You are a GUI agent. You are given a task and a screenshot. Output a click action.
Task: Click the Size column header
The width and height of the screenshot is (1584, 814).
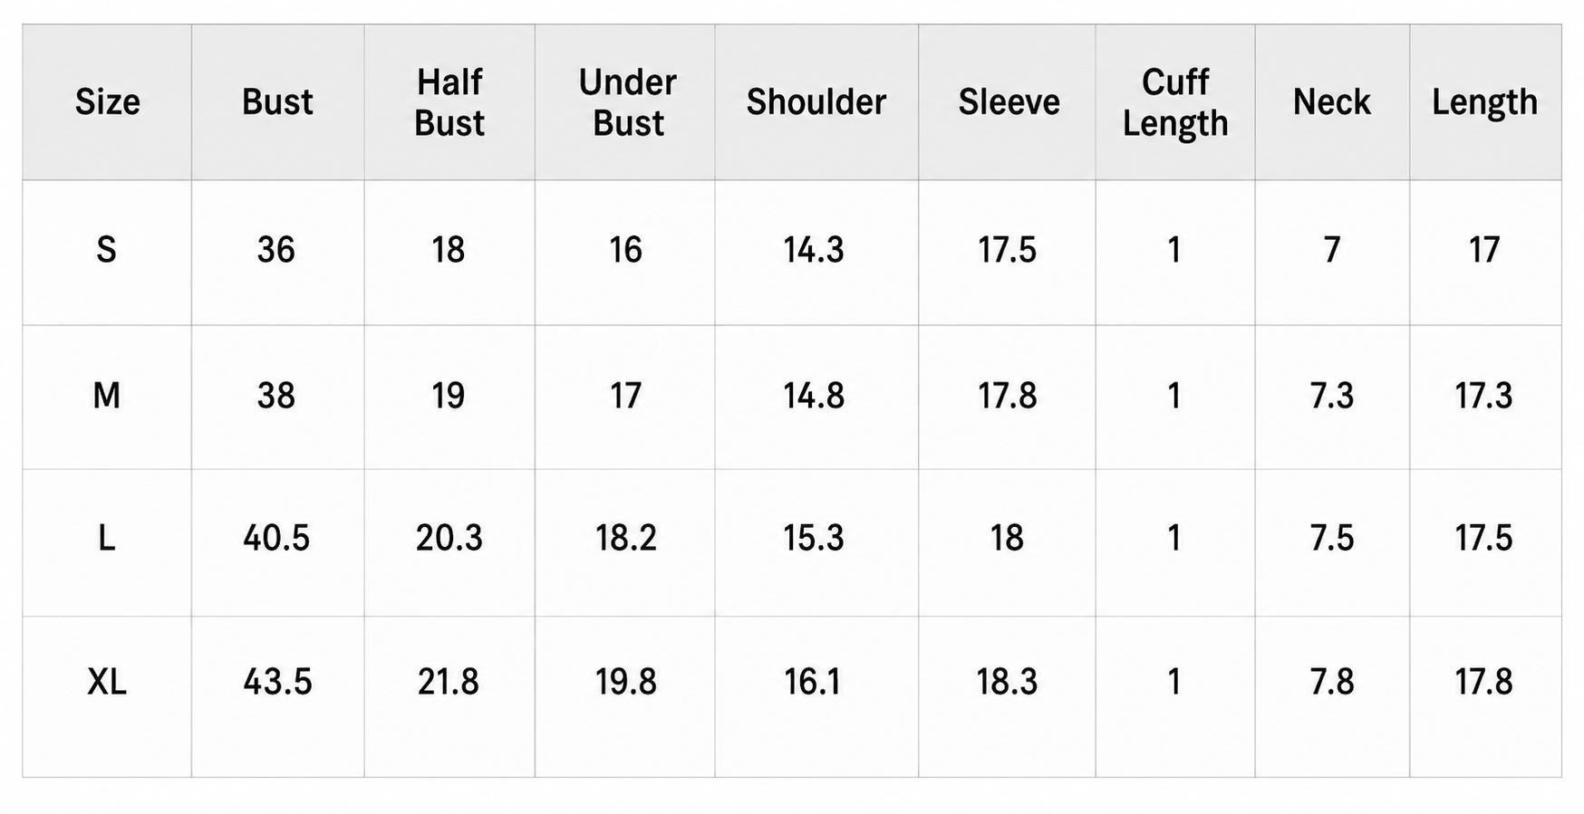(107, 102)
